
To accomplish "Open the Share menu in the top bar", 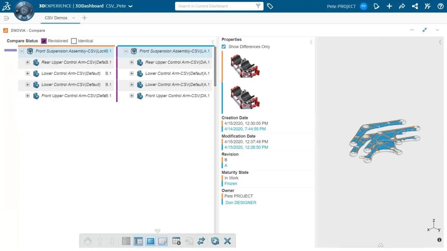I will (x=415, y=6).
